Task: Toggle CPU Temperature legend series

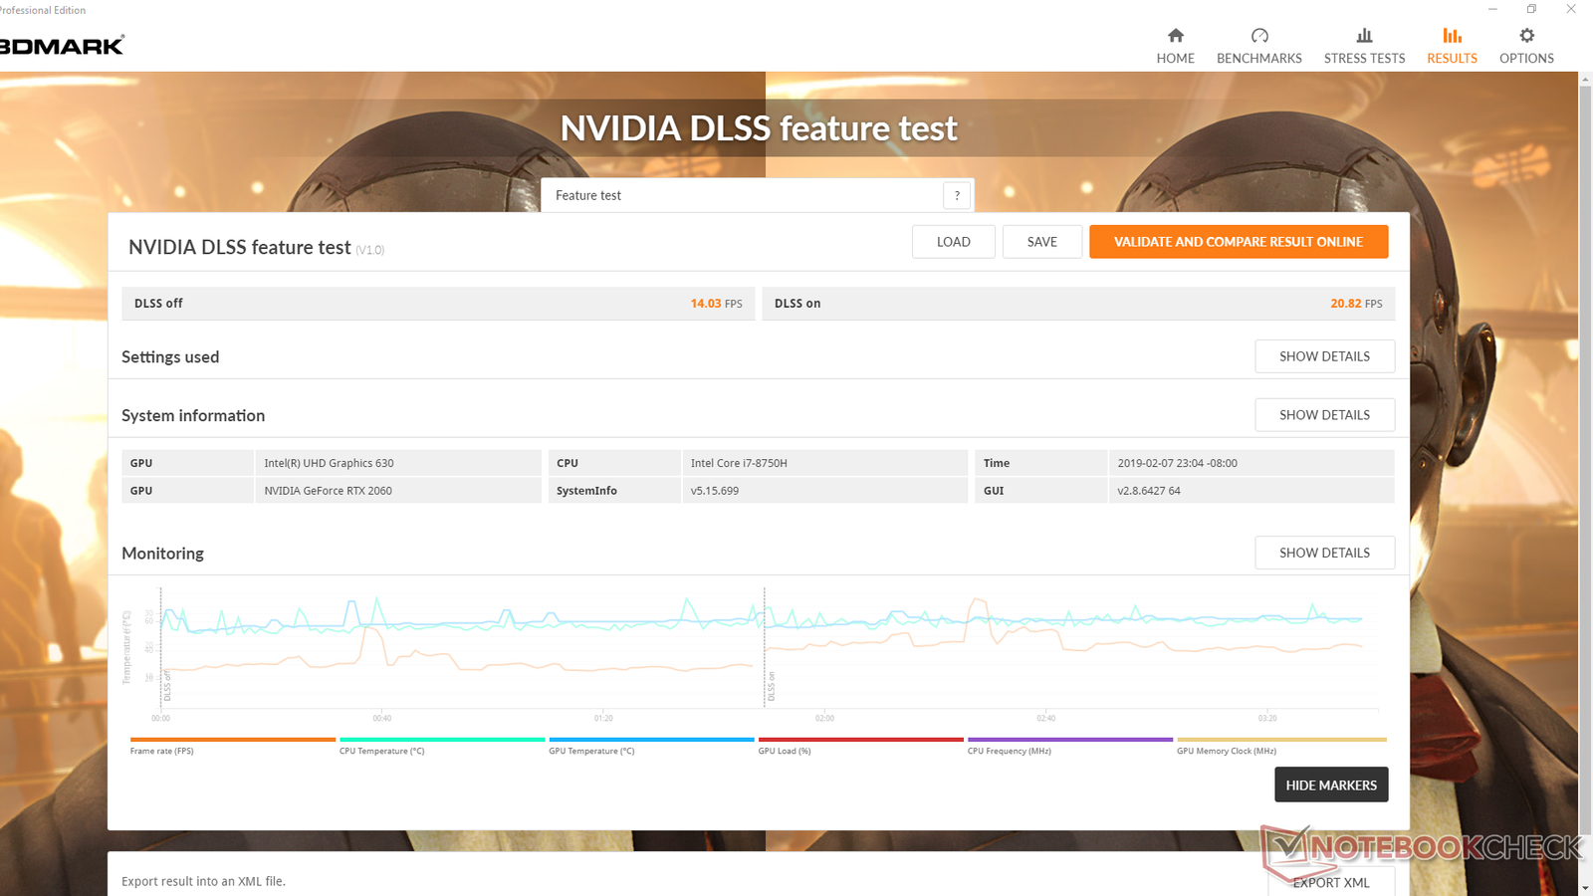Action: pyautogui.click(x=442, y=746)
